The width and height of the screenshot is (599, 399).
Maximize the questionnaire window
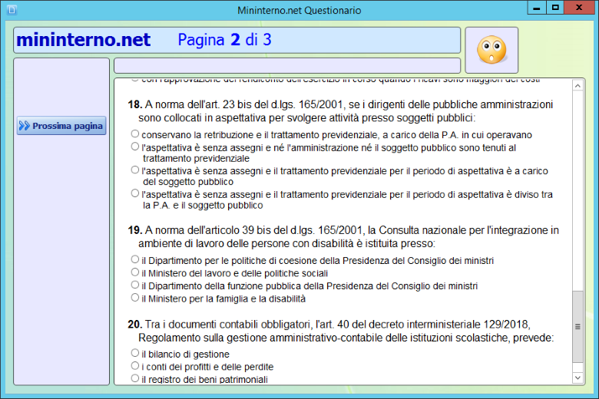554,8
